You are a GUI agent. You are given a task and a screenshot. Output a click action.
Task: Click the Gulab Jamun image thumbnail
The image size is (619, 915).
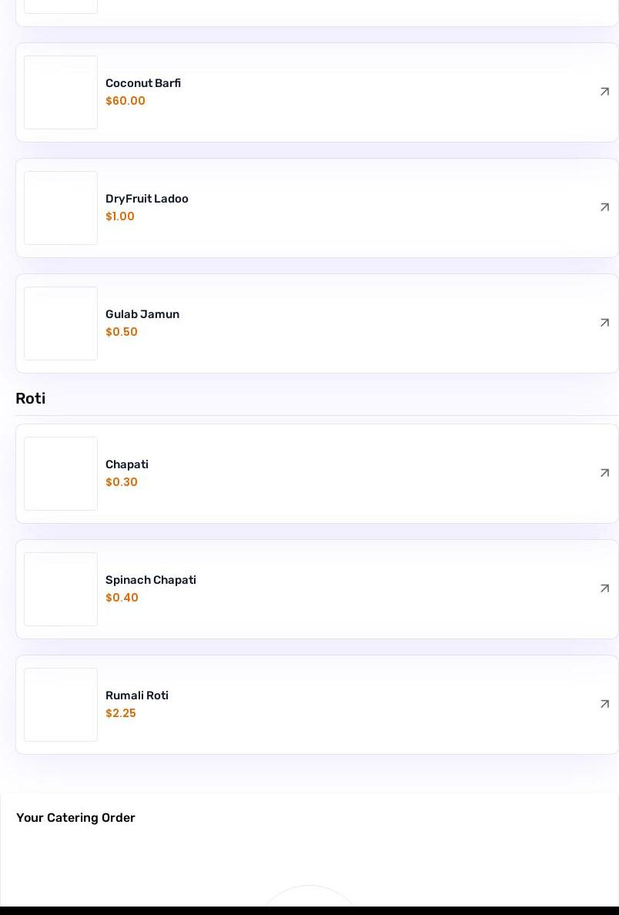[61, 323]
